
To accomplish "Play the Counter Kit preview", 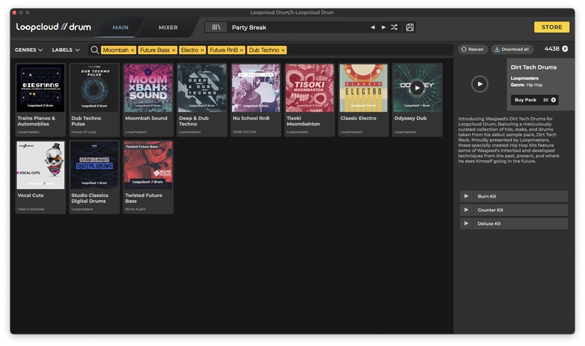I will [467, 210].
